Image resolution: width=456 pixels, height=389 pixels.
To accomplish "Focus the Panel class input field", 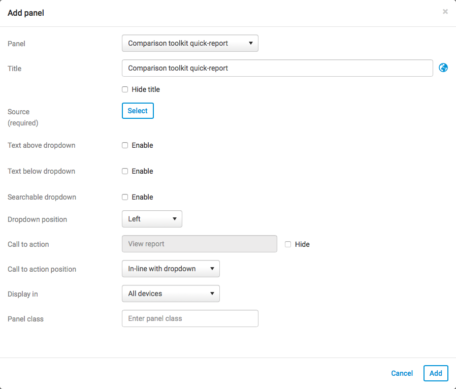I will pos(190,318).
